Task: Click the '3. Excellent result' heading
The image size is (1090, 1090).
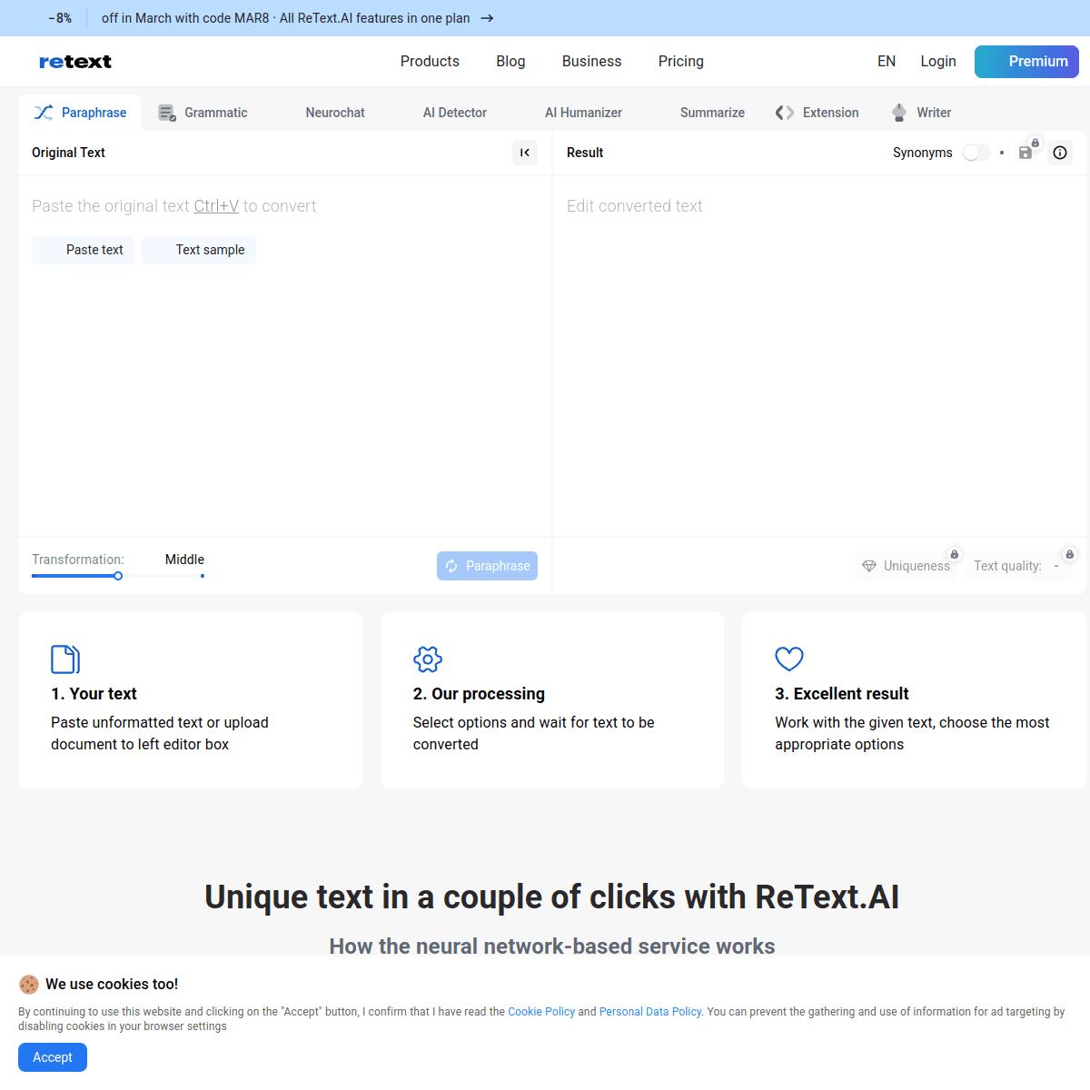Action: pos(842,694)
